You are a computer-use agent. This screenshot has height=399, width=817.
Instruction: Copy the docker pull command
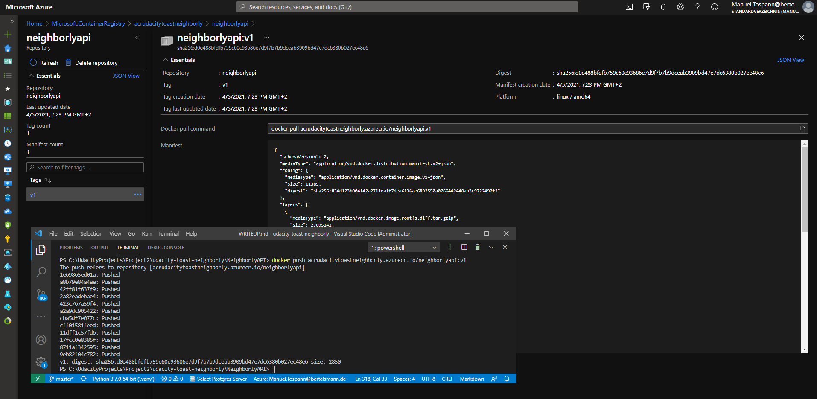coord(802,128)
